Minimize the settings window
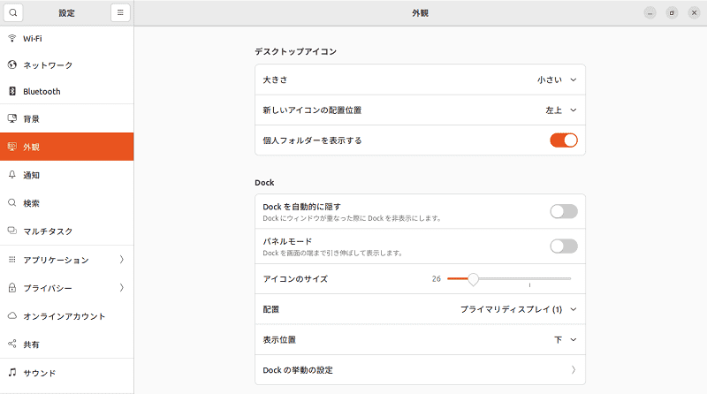This screenshot has height=394, width=707. [650, 13]
